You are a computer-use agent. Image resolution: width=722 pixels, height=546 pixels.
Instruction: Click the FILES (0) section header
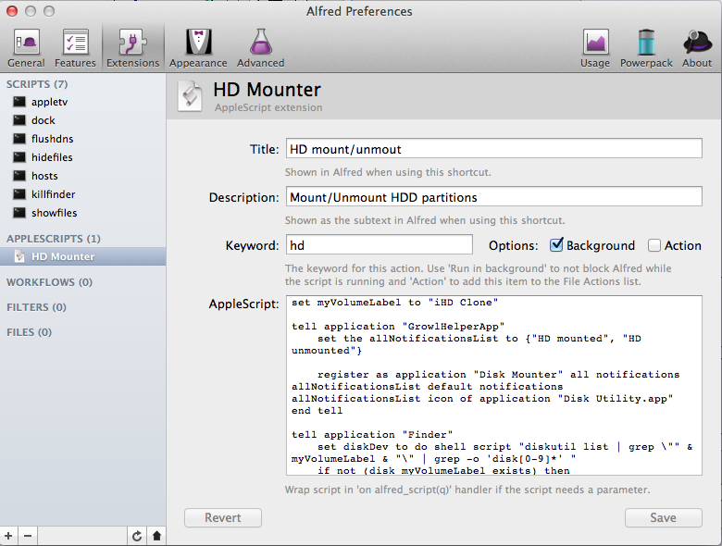point(29,332)
